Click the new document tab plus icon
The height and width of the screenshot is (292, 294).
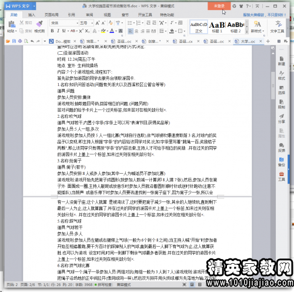[268, 41]
